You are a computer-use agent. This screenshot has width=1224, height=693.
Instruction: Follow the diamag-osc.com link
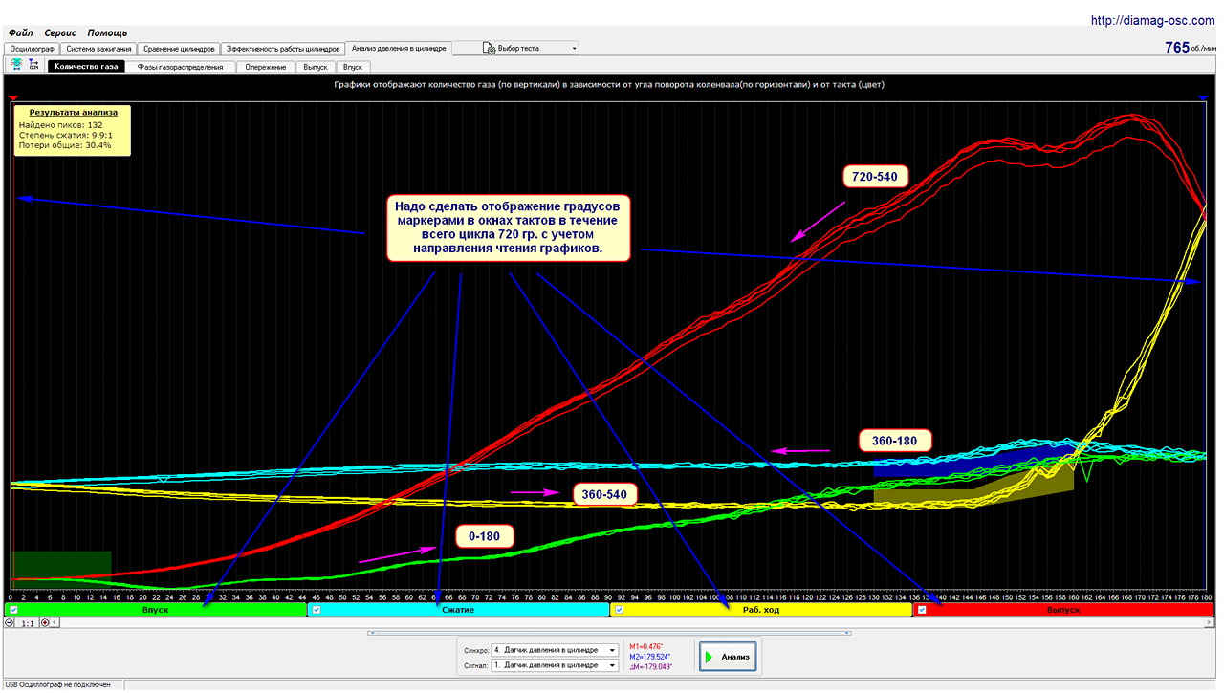pos(1153,19)
